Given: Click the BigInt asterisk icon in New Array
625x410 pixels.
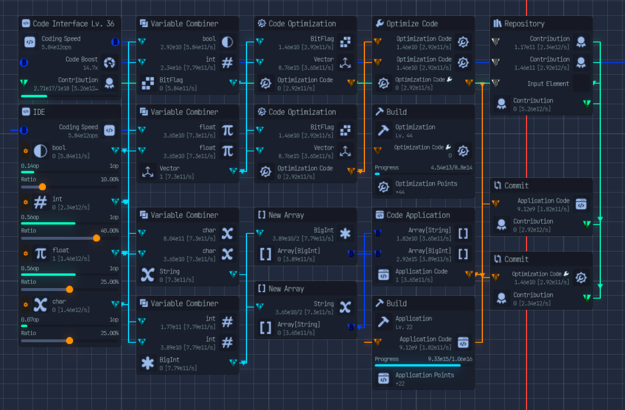Looking at the screenshot, I should (x=345, y=233).
